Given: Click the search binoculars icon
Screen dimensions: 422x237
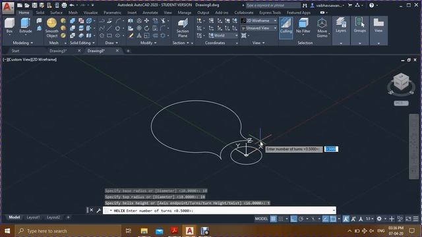Looking at the screenshot, I should click(305, 5).
